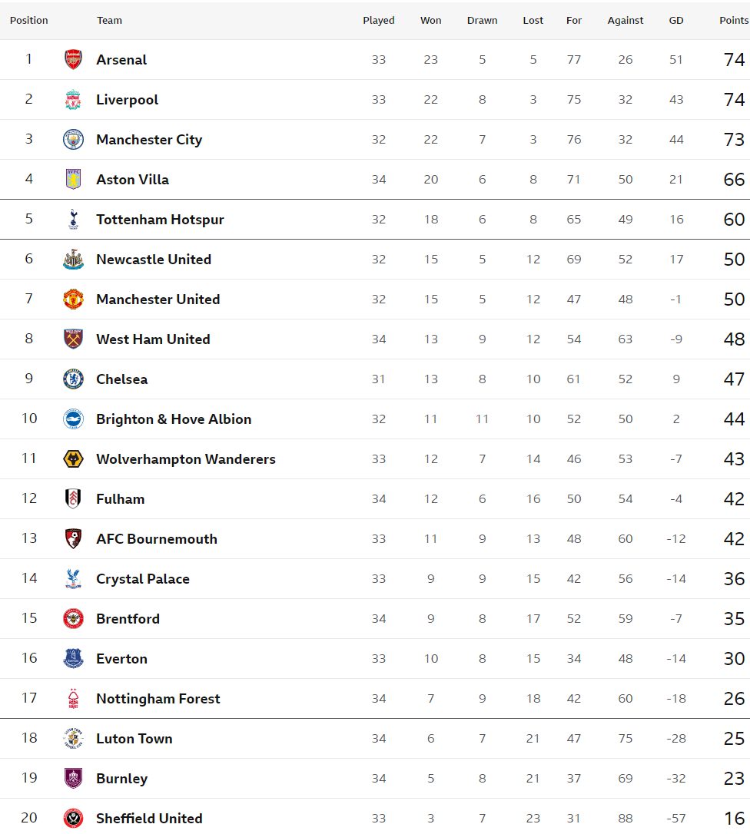Select the Wolverhampton Wanderers wolf badge
Viewport: 750px width, 834px height.
point(73,458)
